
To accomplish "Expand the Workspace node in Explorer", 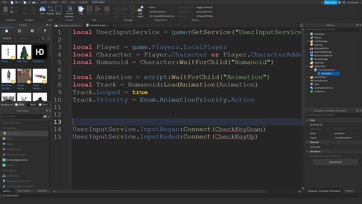I will [x=308, y=34].
